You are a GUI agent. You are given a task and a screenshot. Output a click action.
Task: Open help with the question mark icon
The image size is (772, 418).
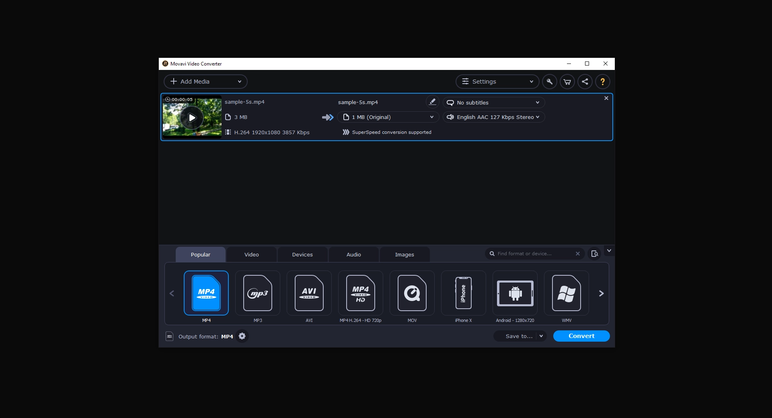tap(602, 82)
